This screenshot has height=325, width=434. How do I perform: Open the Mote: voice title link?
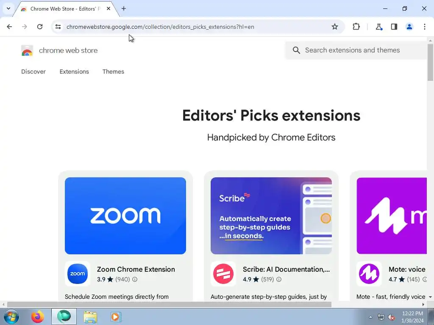(407, 270)
